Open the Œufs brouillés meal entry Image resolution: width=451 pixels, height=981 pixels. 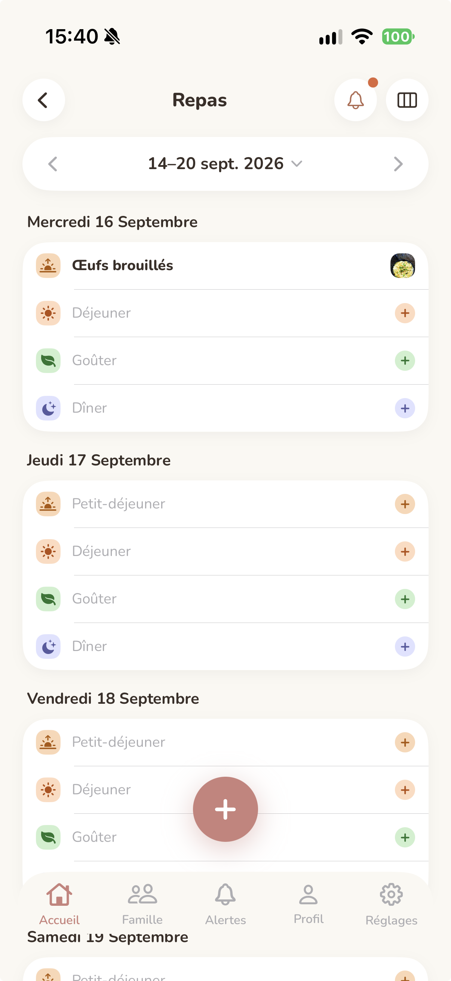[225, 265]
